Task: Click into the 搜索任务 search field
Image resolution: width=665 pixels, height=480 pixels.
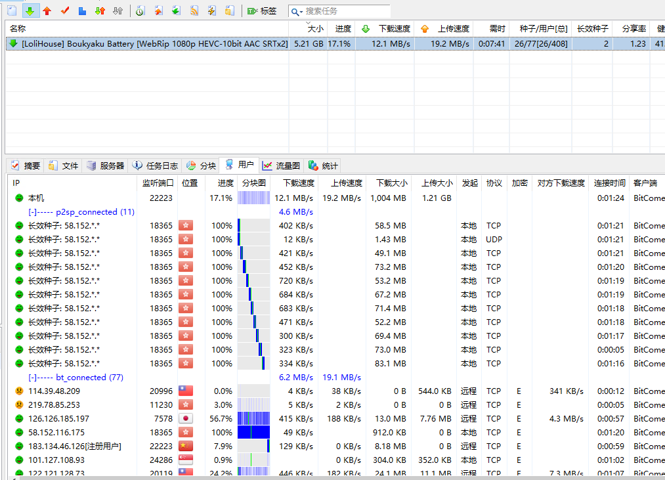Action: coord(345,11)
